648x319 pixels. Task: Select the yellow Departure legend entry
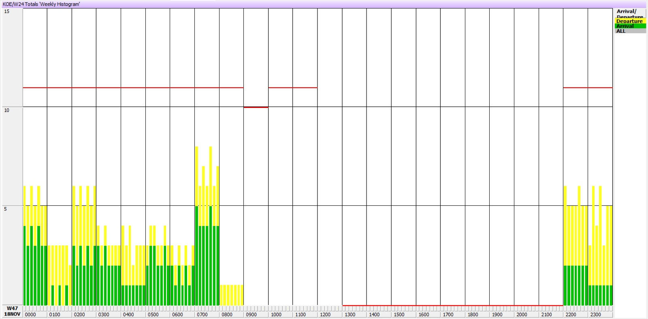629,21
